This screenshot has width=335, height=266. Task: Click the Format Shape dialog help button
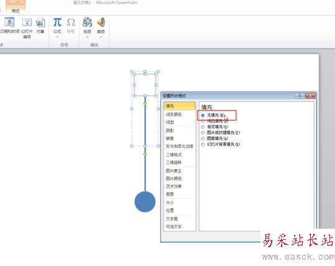pyautogui.click(x=300, y=96)
